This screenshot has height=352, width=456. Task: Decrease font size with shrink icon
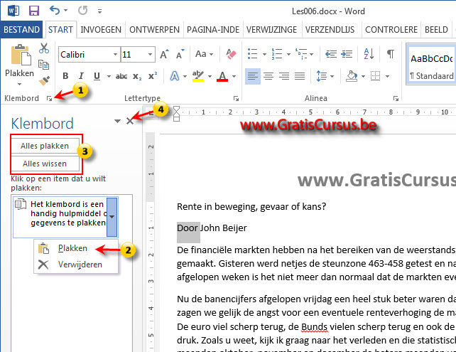point(180,54)
